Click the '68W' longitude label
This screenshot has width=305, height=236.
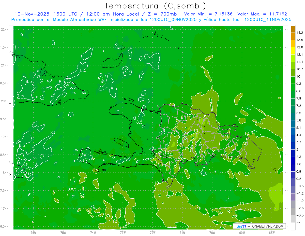272,232
